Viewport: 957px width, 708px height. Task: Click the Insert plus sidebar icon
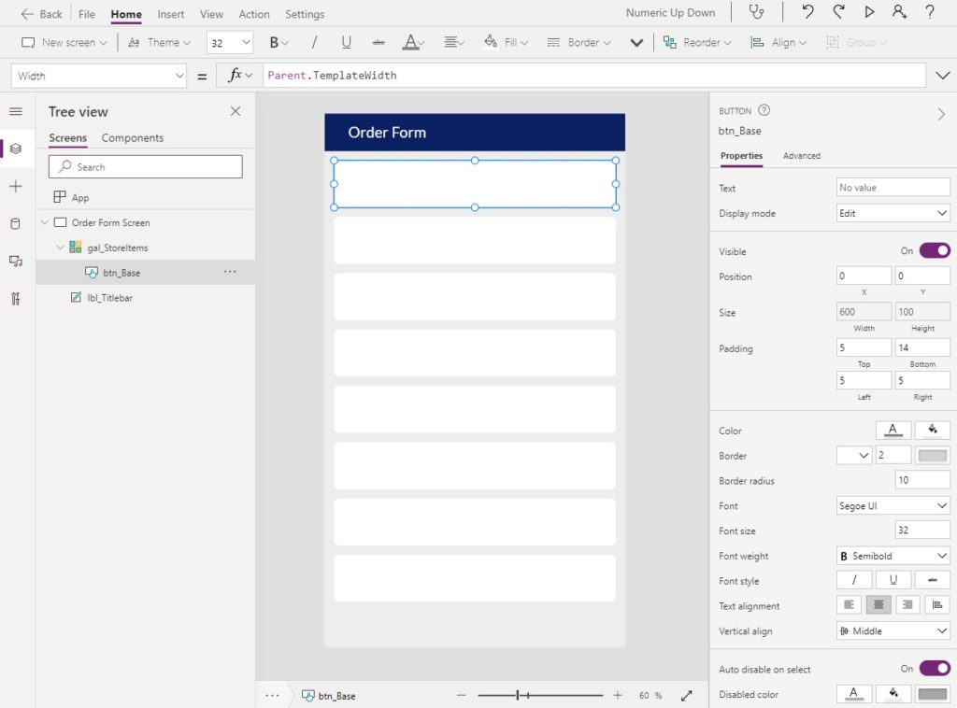16,187
